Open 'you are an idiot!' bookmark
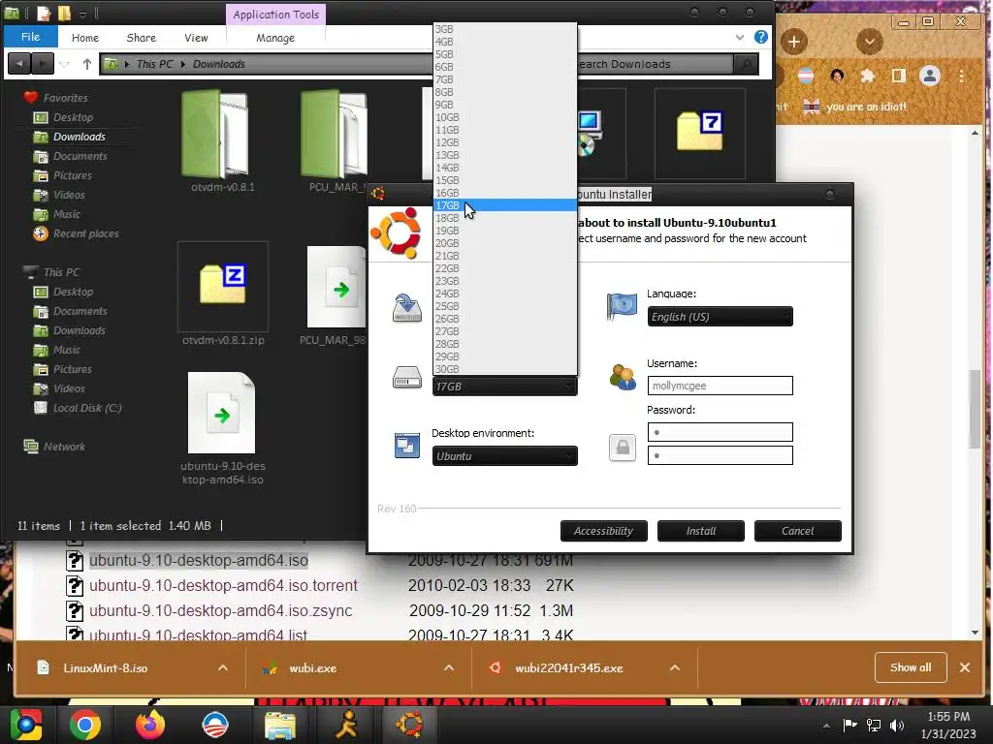Screen dimensions: 993x744 [855, 107]
